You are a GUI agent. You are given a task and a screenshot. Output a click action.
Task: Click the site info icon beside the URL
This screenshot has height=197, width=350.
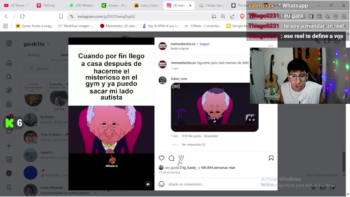[x=72, y=16]
